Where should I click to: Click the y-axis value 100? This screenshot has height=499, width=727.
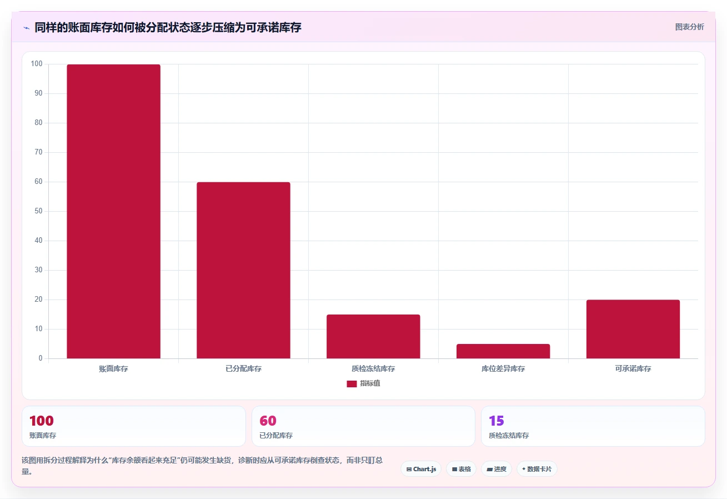pos(37,64)
